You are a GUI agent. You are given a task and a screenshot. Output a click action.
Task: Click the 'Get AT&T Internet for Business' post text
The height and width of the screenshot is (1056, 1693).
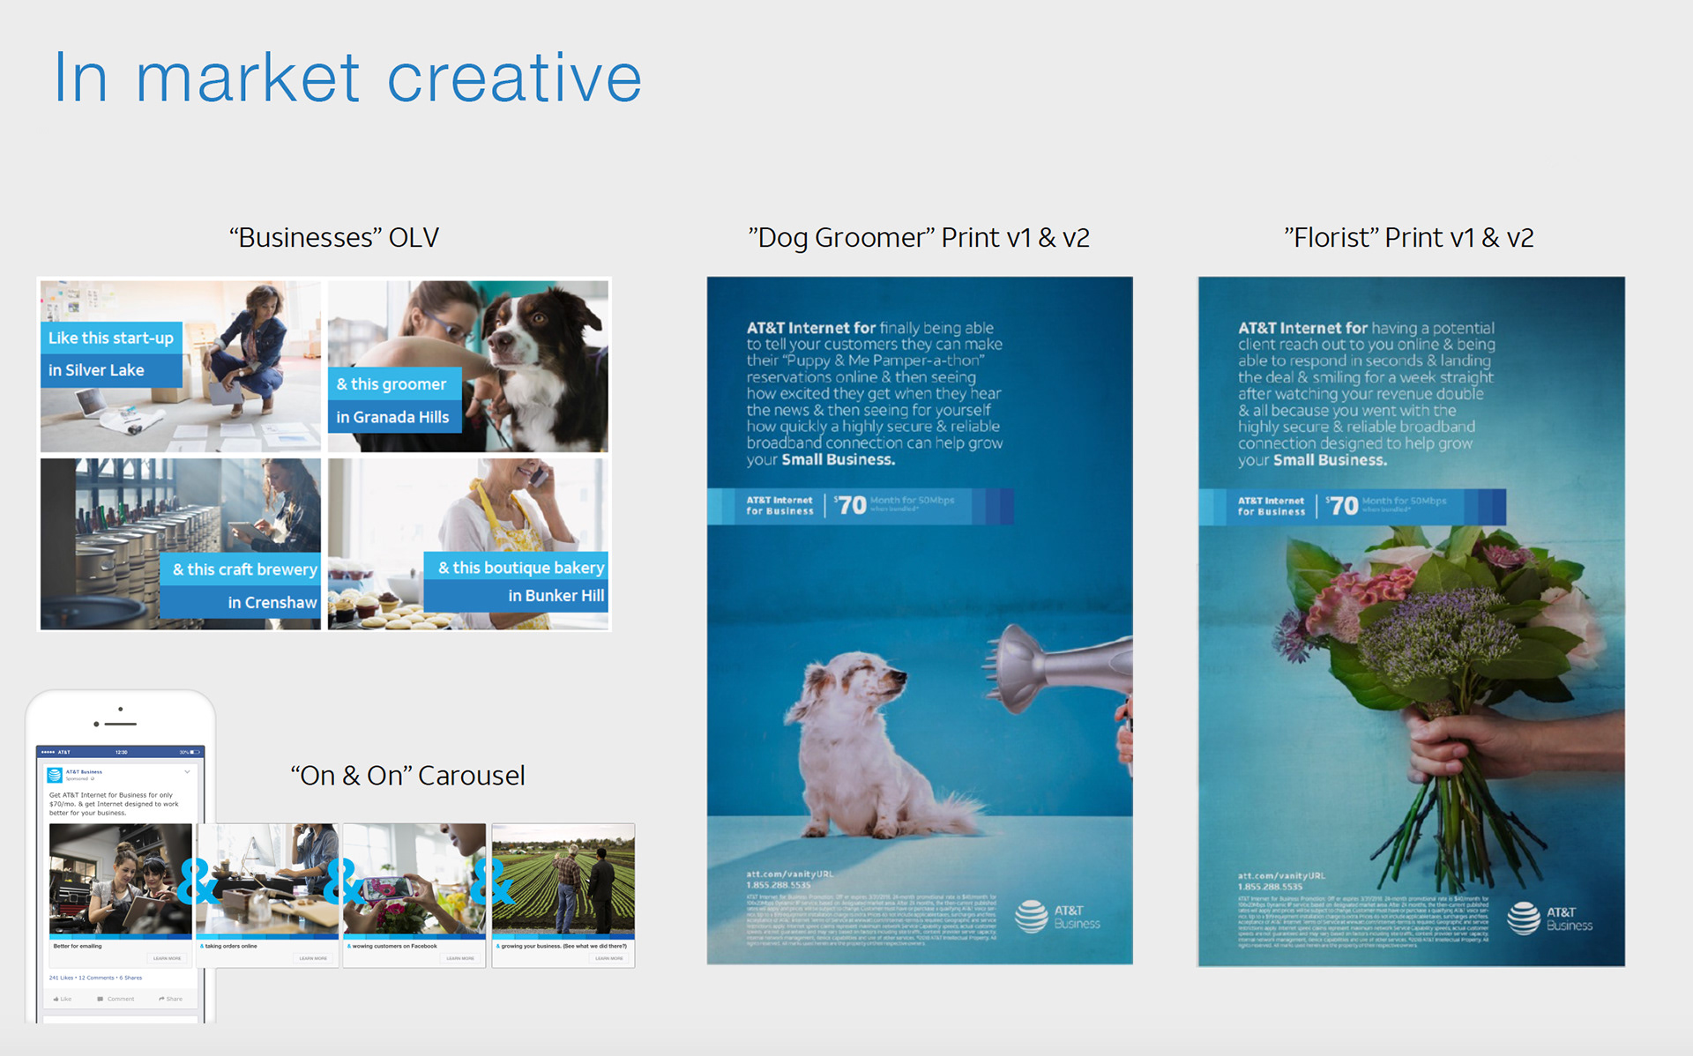pyautogui.click(x=114, y=804)
